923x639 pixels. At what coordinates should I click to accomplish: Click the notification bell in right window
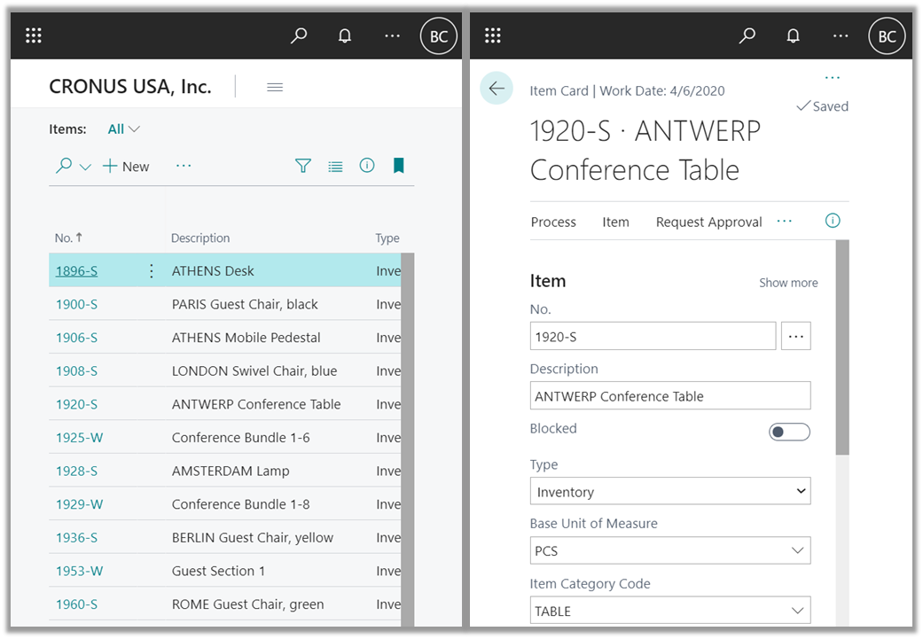(794, 35)
